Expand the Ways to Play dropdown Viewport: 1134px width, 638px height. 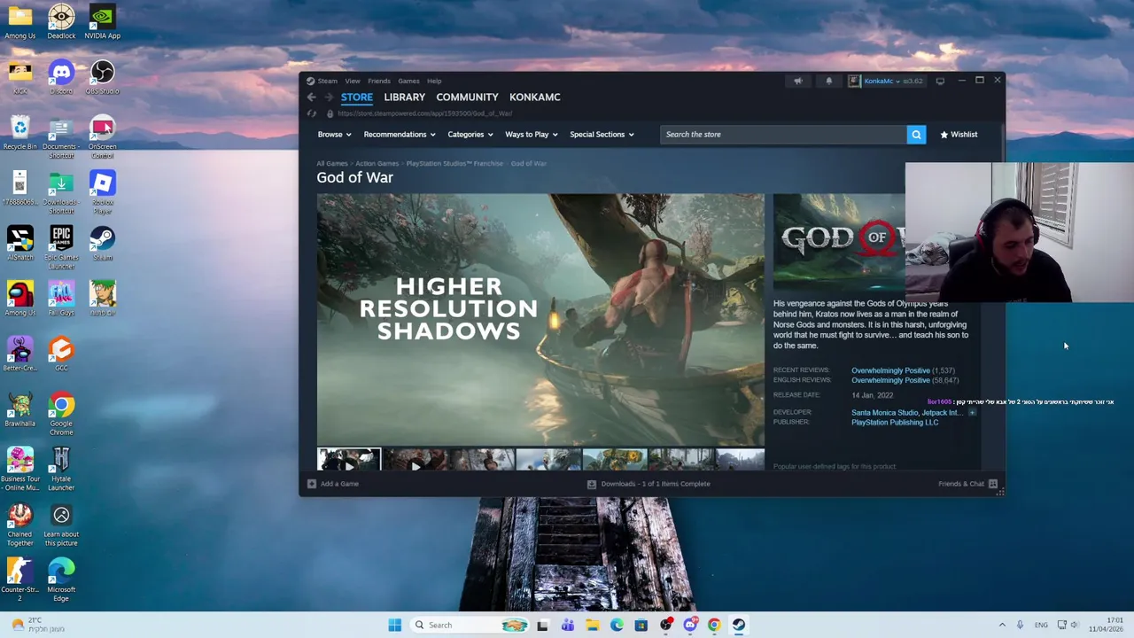tap(532, 135)
